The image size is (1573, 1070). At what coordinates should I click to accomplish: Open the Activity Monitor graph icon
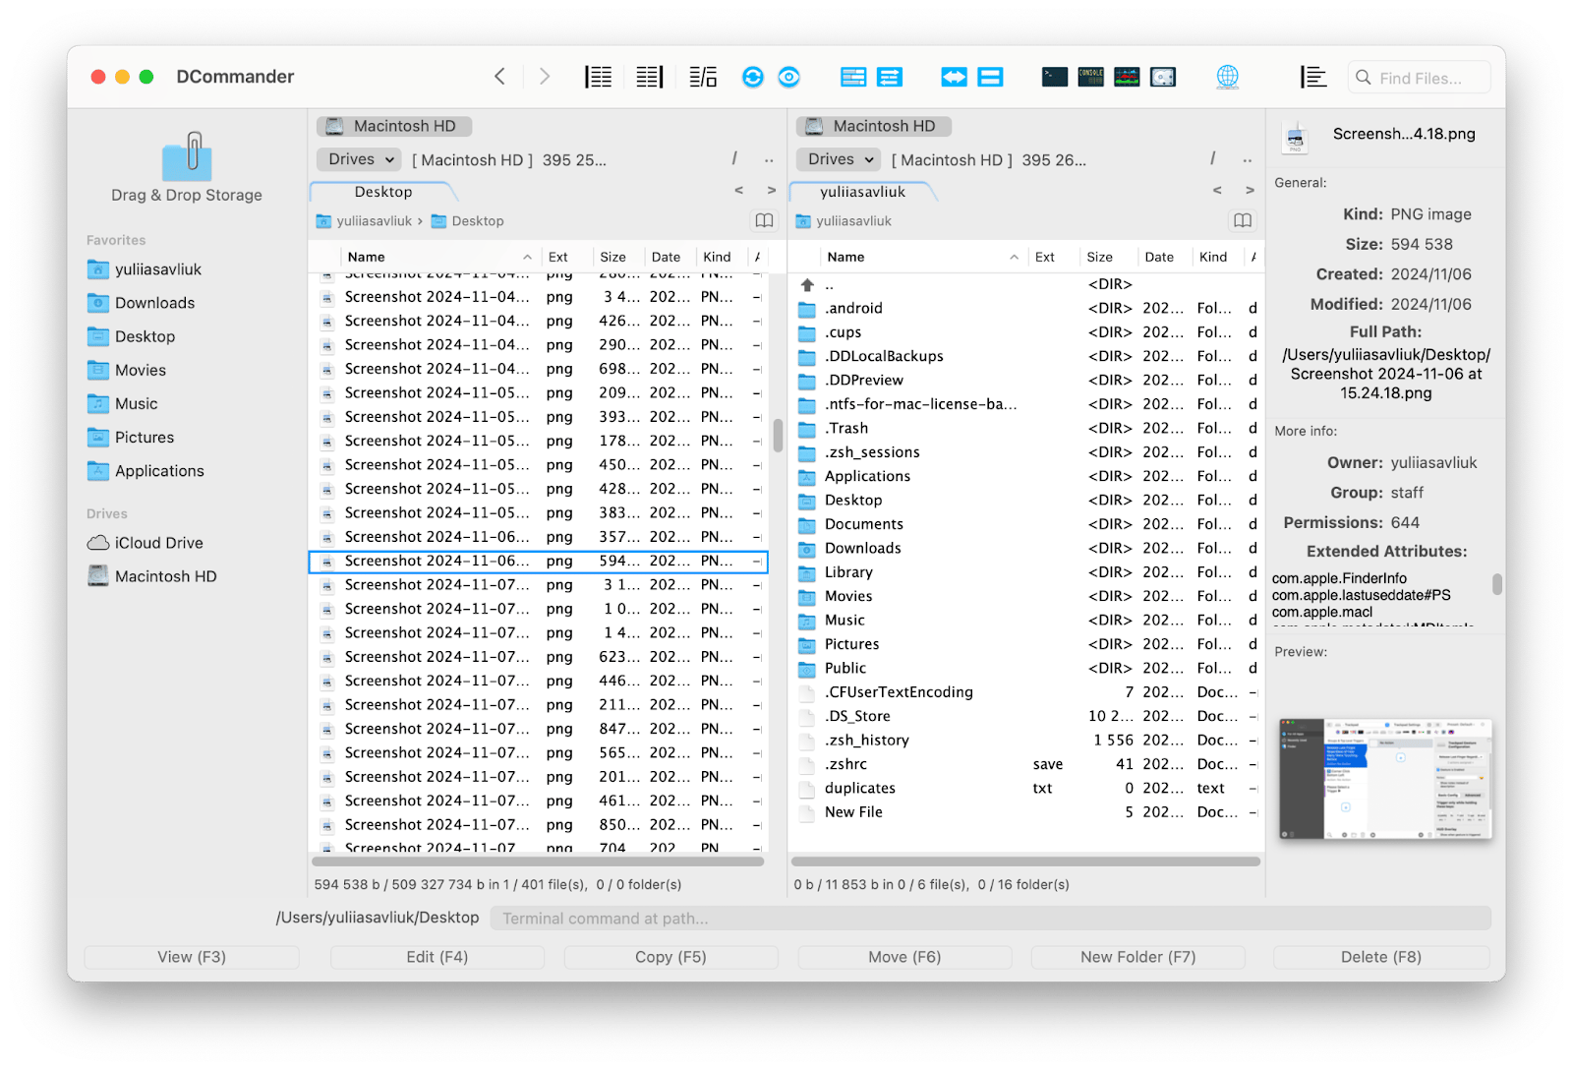(x=1127, y=78)
